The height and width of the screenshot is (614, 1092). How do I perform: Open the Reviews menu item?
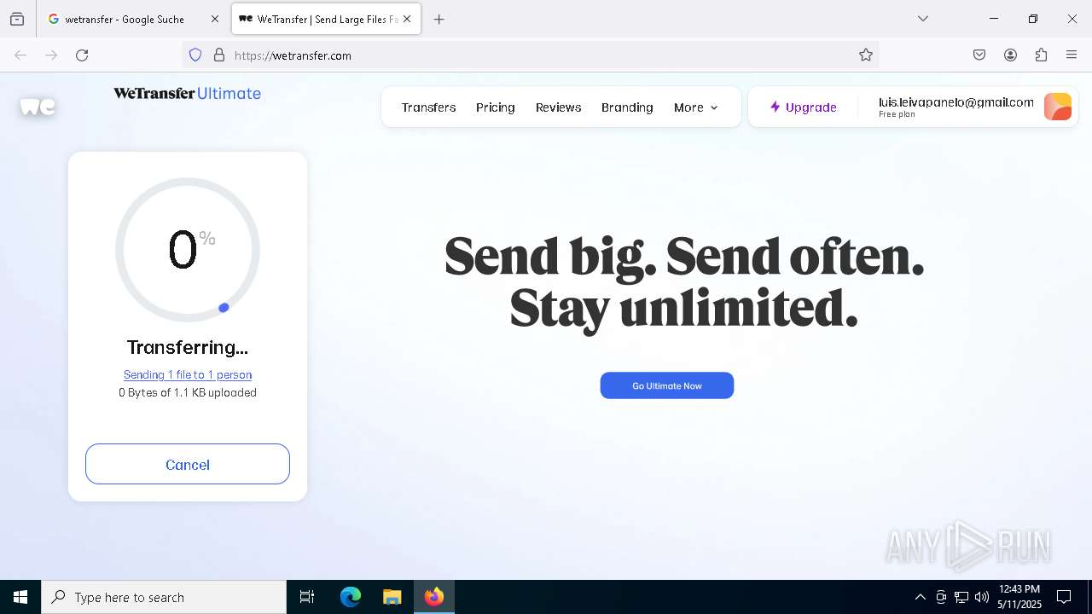tap(559, 107)
